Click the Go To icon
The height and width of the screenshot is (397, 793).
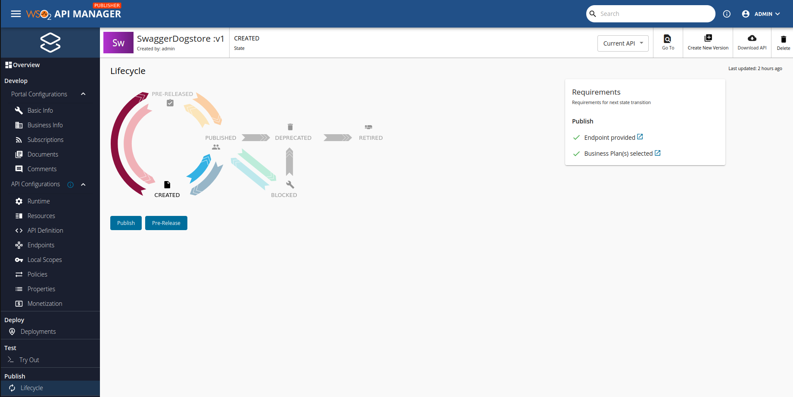tap(667, 39)
